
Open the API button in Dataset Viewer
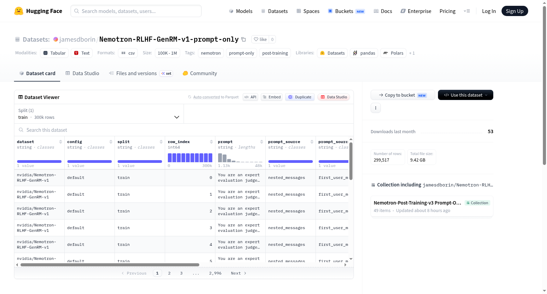pyautogui.click(x=250, y=97)
